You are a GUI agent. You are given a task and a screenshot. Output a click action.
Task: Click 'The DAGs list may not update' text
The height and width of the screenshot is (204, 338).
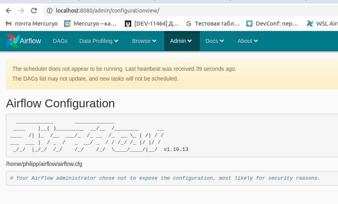95,79
